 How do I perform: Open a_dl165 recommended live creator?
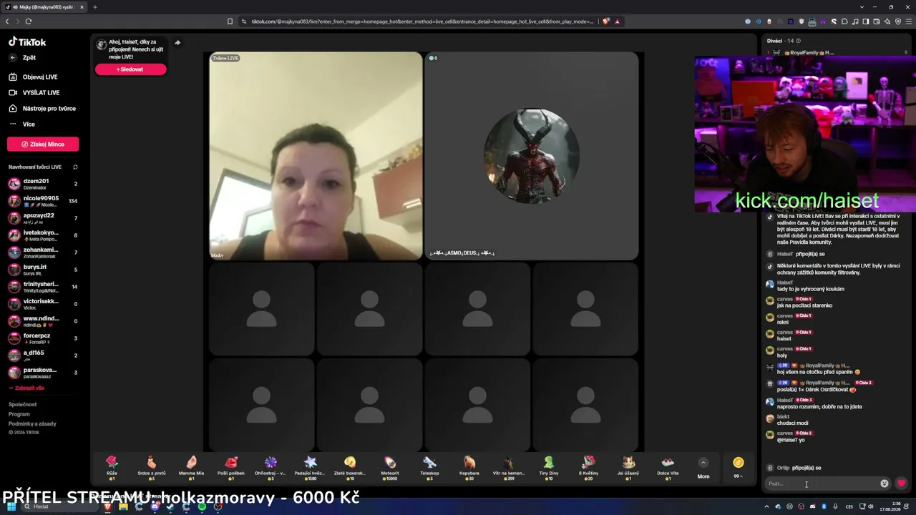click(43, 355)
